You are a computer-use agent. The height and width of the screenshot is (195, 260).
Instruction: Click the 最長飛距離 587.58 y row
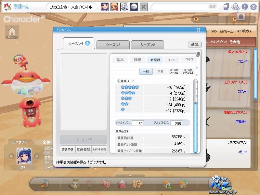pos(152,137)
